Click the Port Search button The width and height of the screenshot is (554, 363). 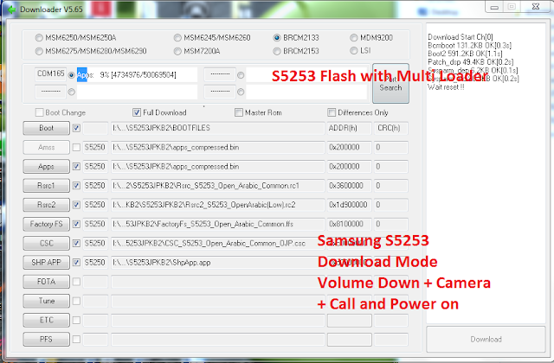(x=390, y=83)
